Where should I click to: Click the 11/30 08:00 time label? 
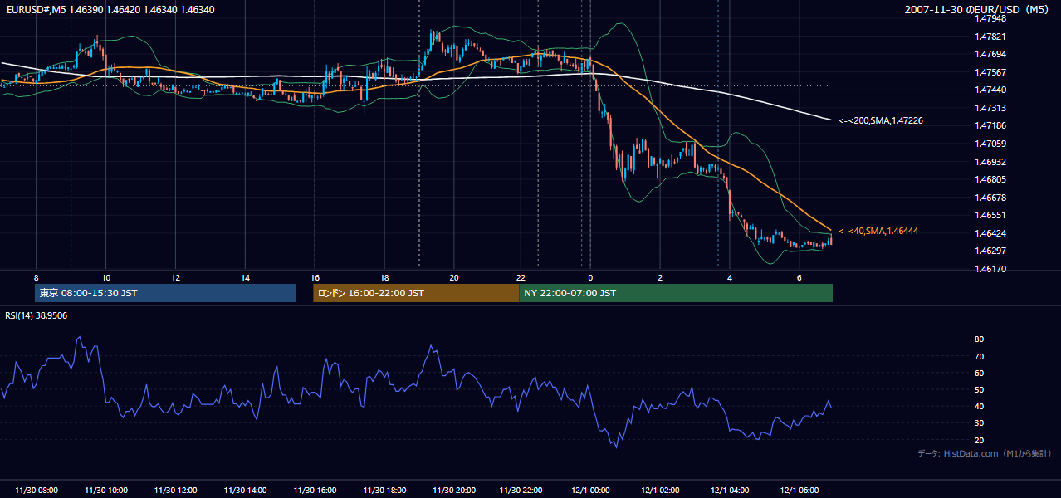37,491
